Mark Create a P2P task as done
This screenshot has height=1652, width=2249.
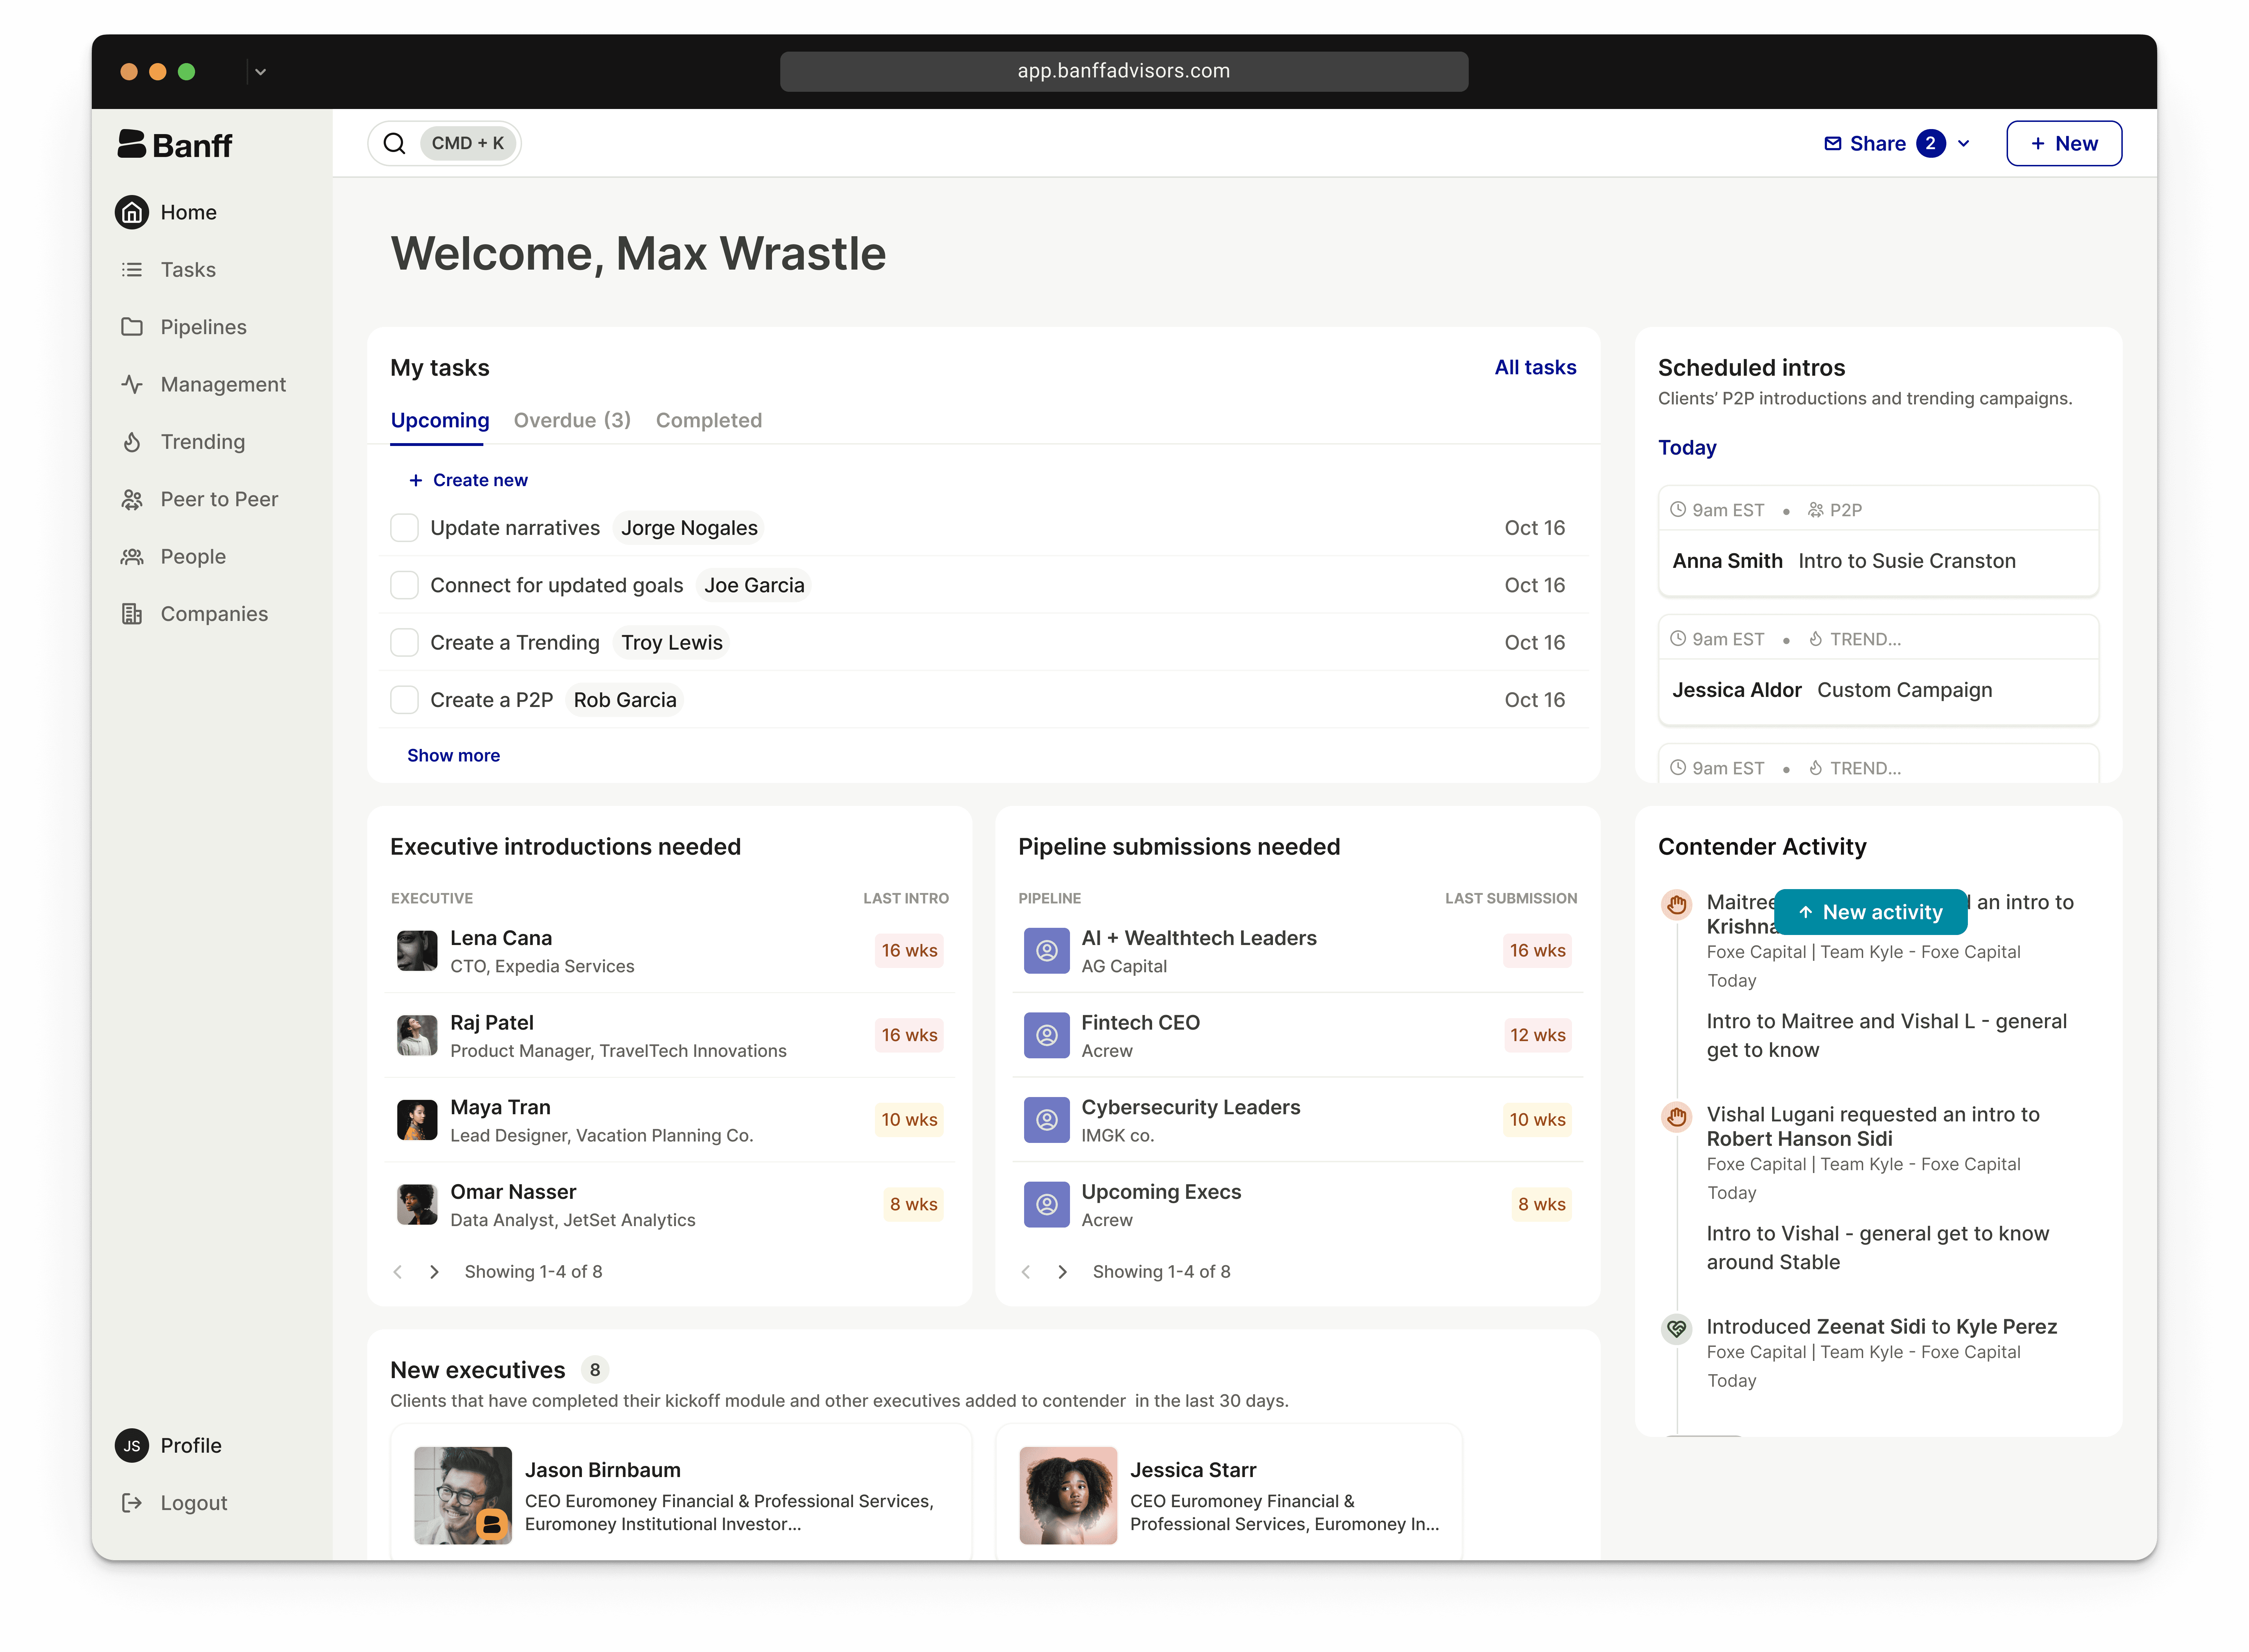tap(404, 700)
